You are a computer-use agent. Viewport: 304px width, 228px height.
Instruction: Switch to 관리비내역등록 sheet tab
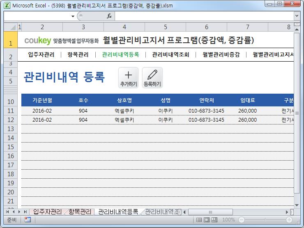pos(118,212)
